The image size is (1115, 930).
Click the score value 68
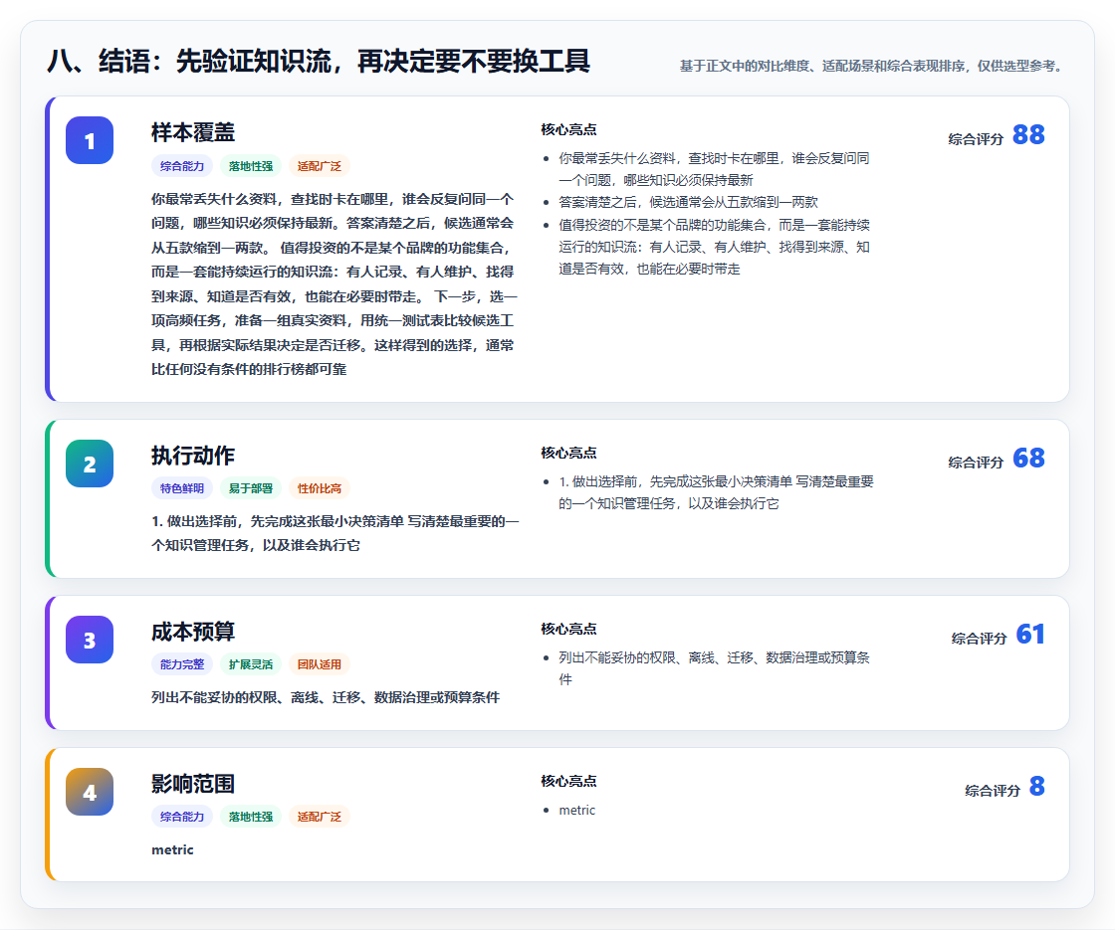pos(1028,458)
